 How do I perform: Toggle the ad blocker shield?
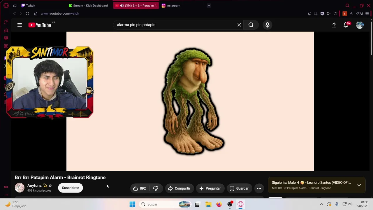(322, 13)
